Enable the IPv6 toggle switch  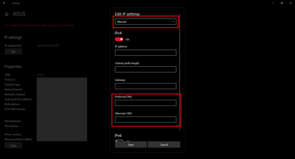119,141
